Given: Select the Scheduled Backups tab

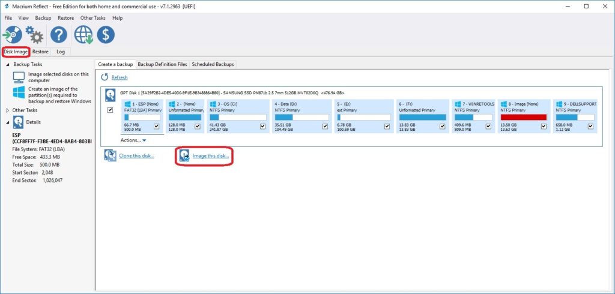Looking at the screenshot, I should [x=213, y=64].
